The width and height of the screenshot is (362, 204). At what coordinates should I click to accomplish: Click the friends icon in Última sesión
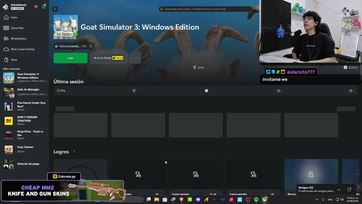(351, 91)
